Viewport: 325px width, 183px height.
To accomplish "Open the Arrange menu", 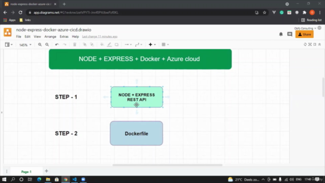I will coord(50,37).
